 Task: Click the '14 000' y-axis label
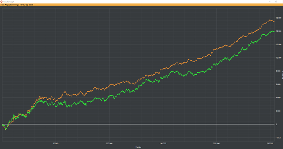click(x=279, y=31)
